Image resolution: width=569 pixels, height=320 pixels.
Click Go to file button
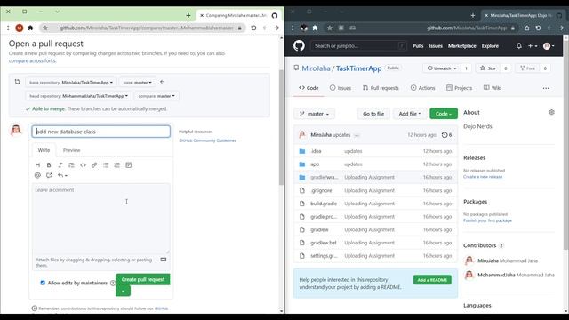(373, 114)
